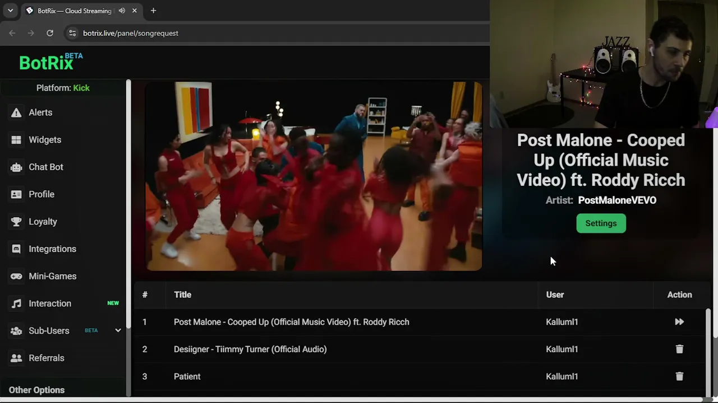Go forward using the browser forward arrow
Image resolution: width=718 pixels, height=403 pixels.
pyautogui.click(x=31, y=33)
